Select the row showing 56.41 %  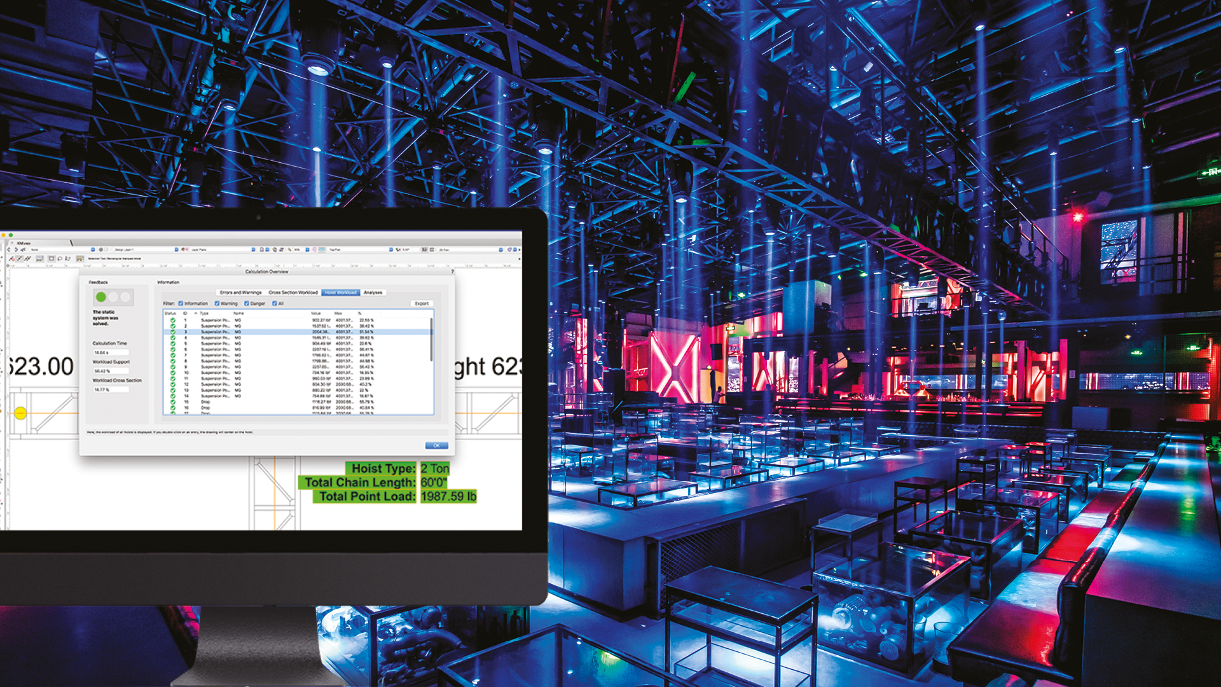pyautogui.click(x=297, y=349)
